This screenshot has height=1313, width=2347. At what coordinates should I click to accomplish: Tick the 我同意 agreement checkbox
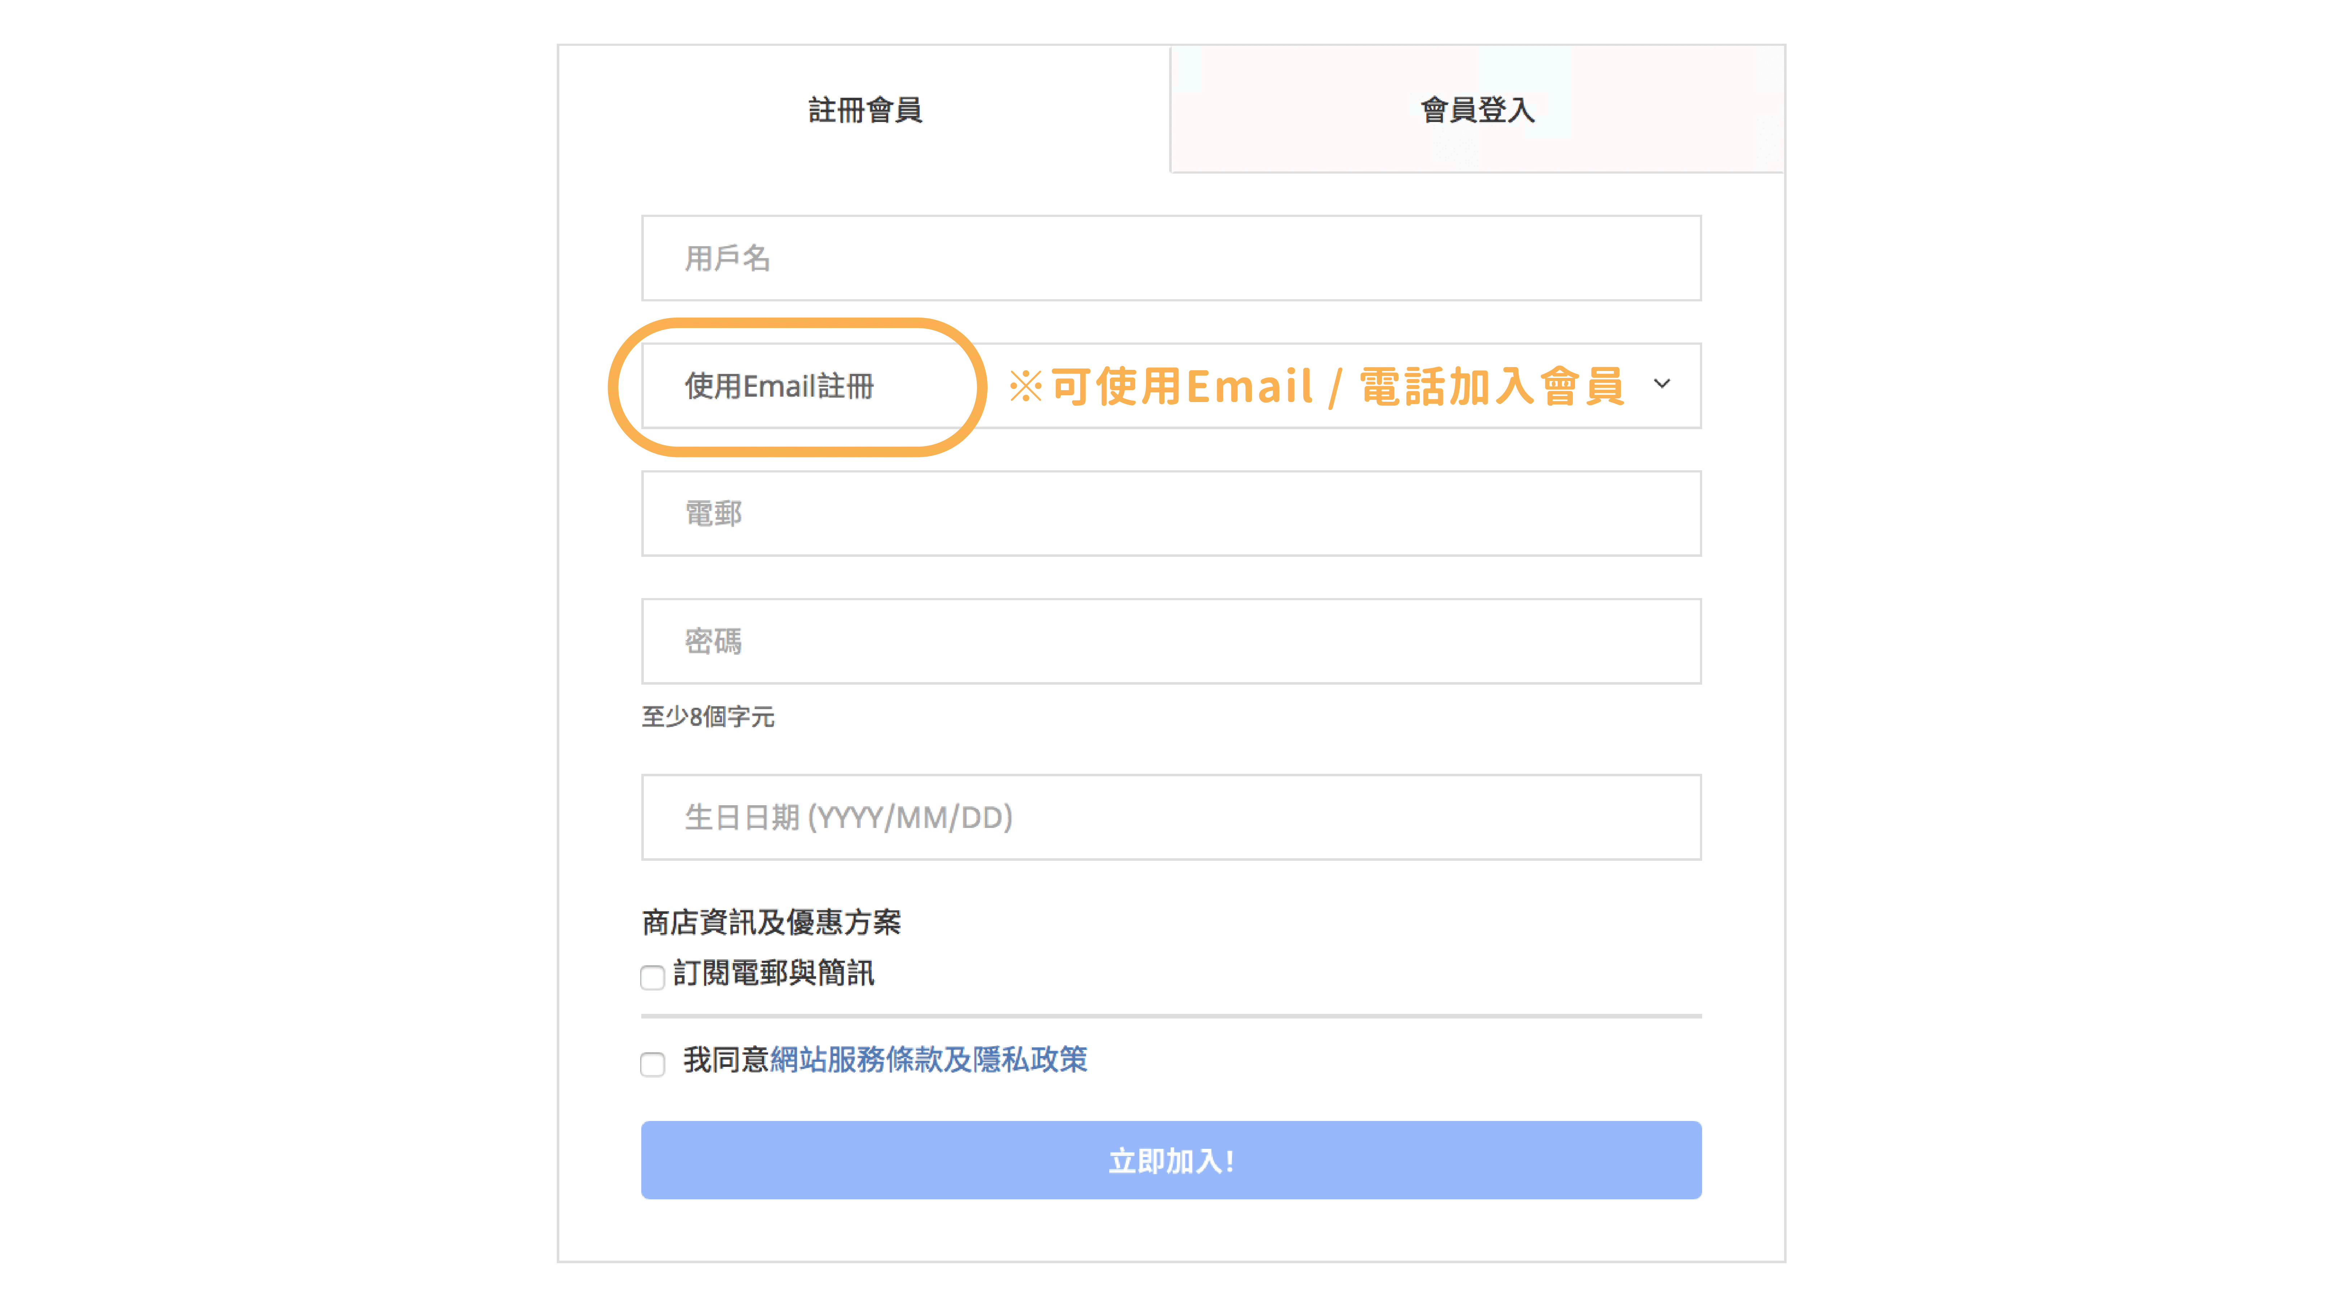652,1064
